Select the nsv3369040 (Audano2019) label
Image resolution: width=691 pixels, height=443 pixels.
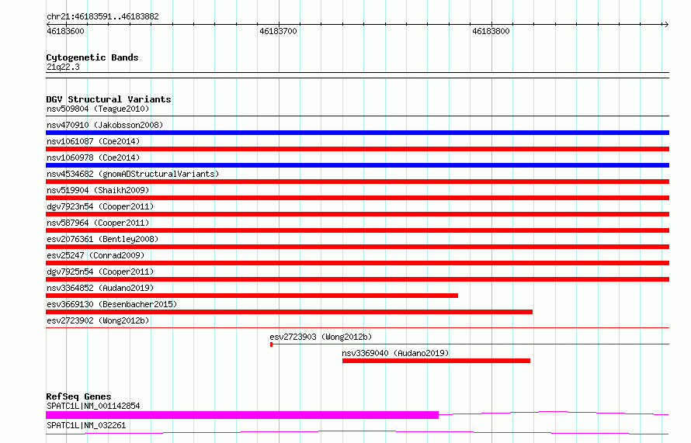395,353
